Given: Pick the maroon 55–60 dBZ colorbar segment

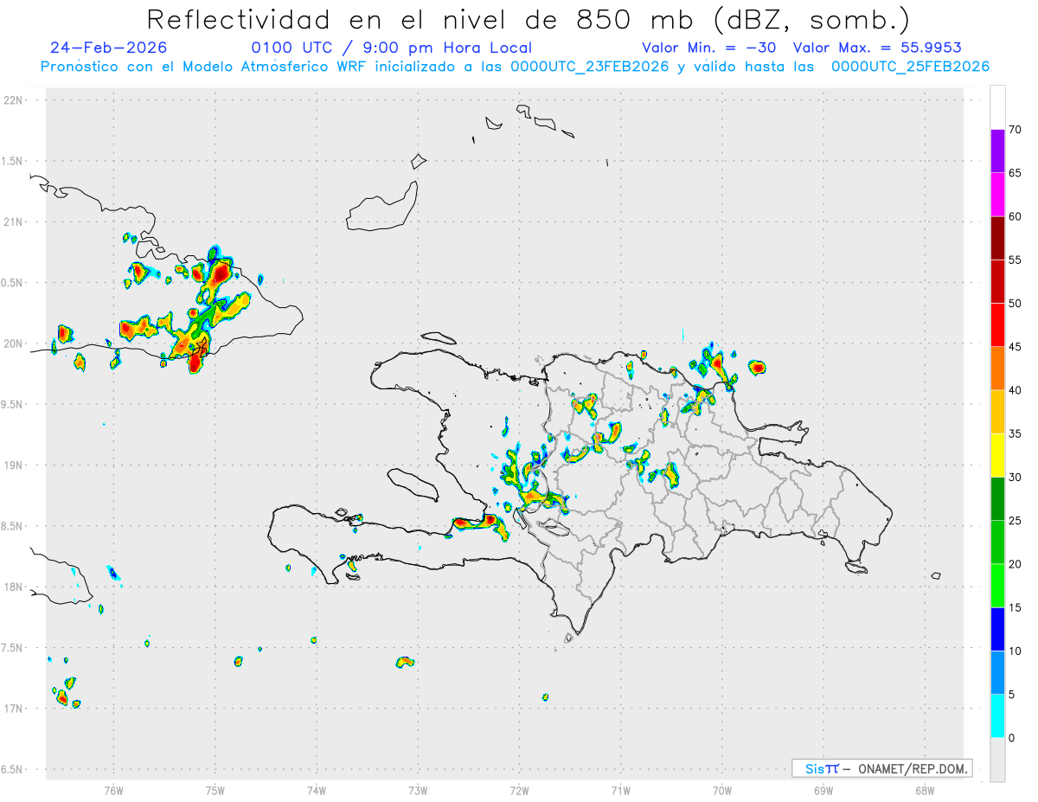Looking at the screenshot, I should pyautogui.click(x=997, y=238).
